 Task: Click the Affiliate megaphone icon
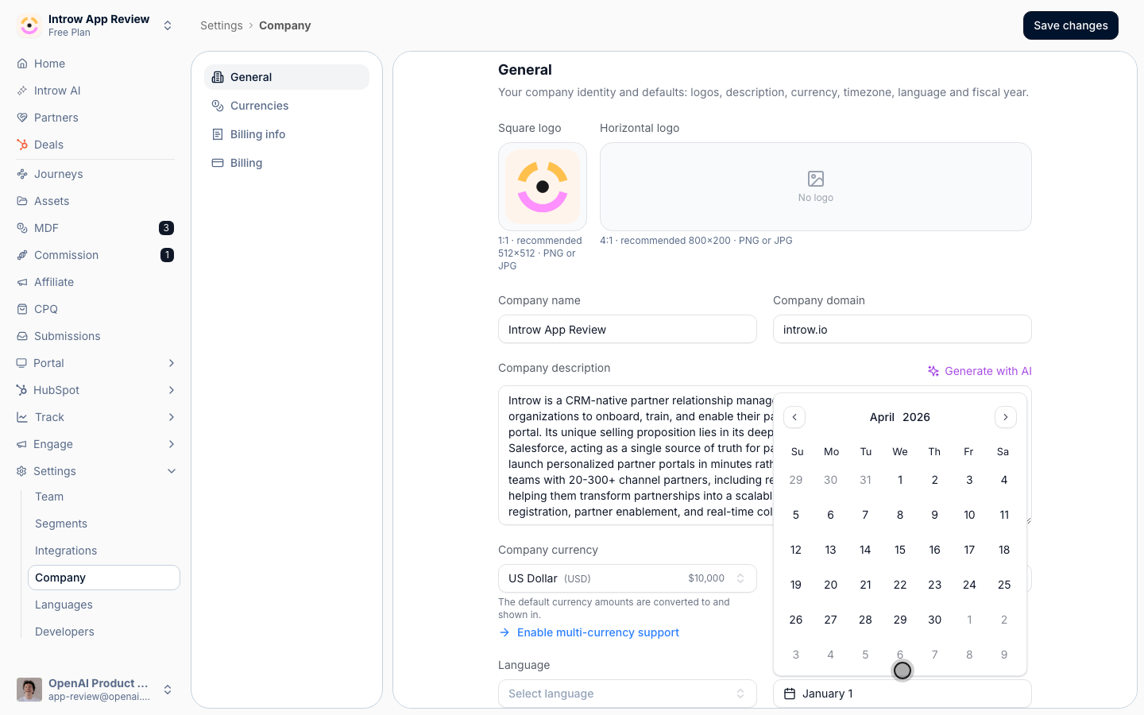[x=22, y=282]
